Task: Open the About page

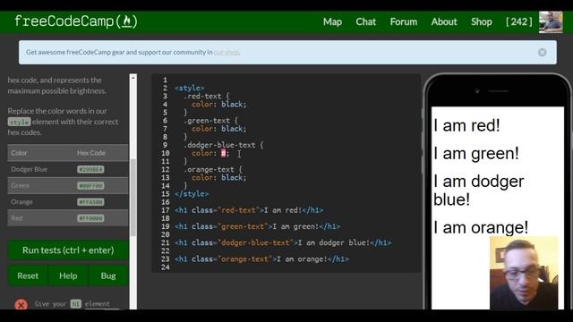Action: (444, 21)
